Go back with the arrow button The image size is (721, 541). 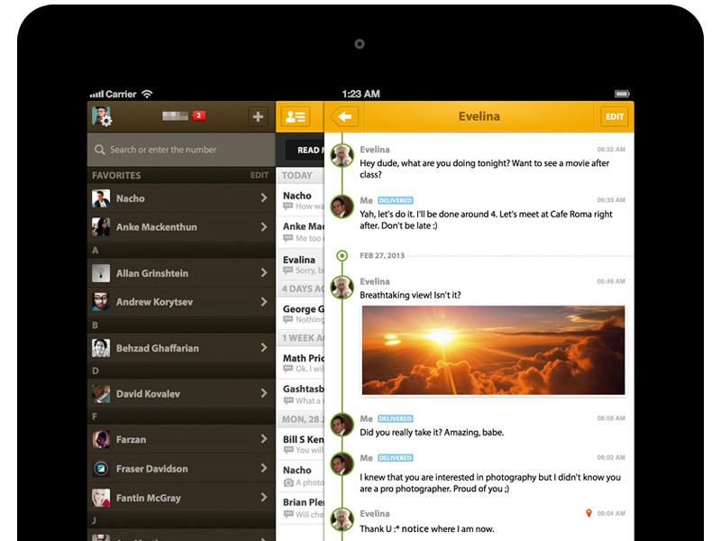(x=344, y=116)
